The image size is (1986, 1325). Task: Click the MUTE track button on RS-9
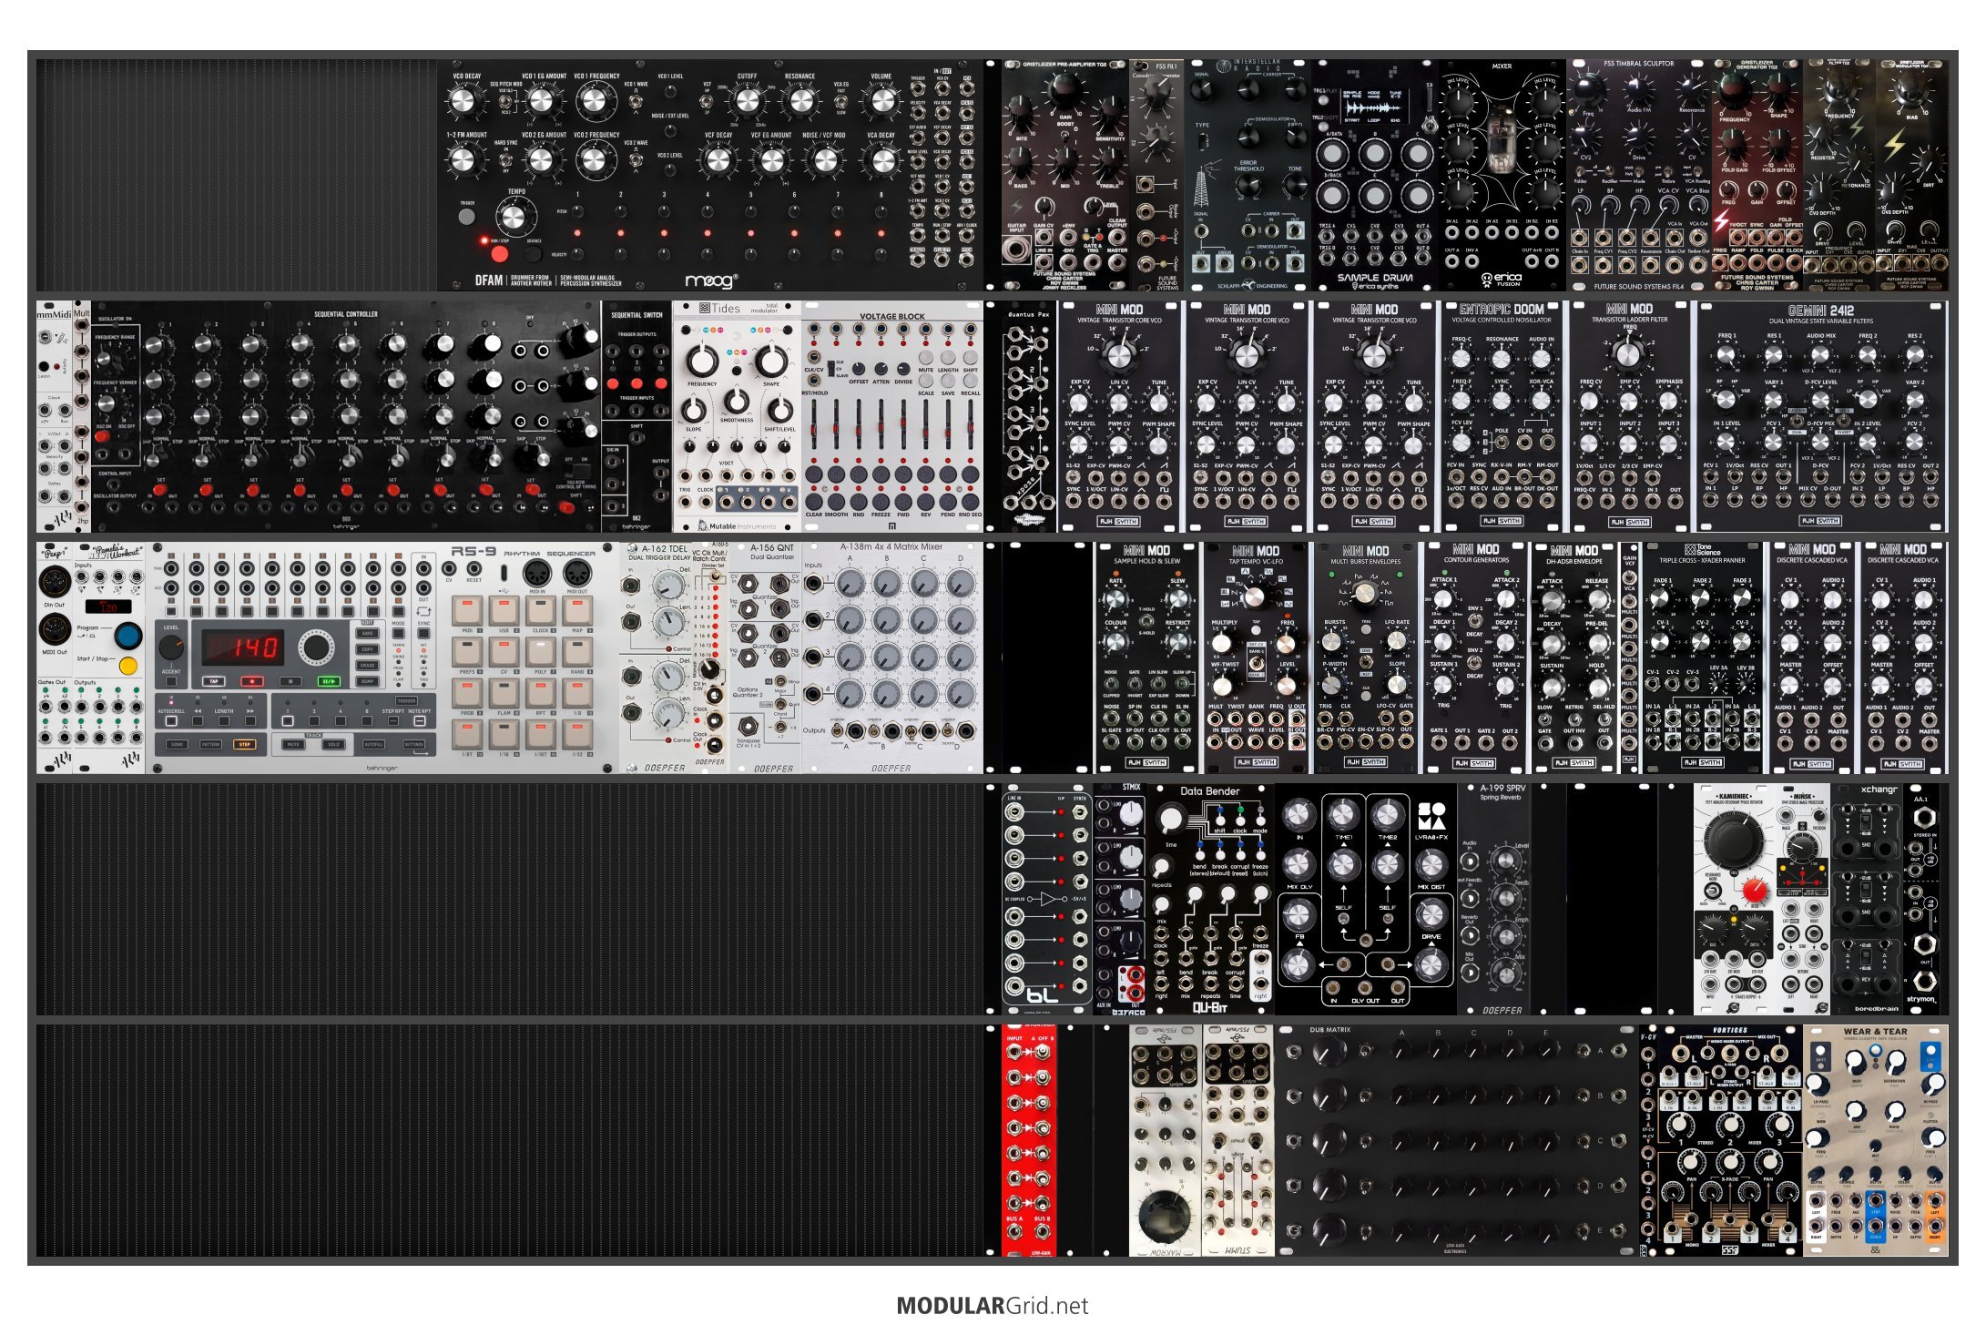coord(293,744)
